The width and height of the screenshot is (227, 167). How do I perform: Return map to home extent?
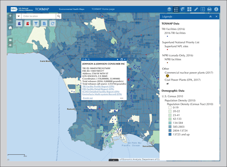(x=10, y=28)
